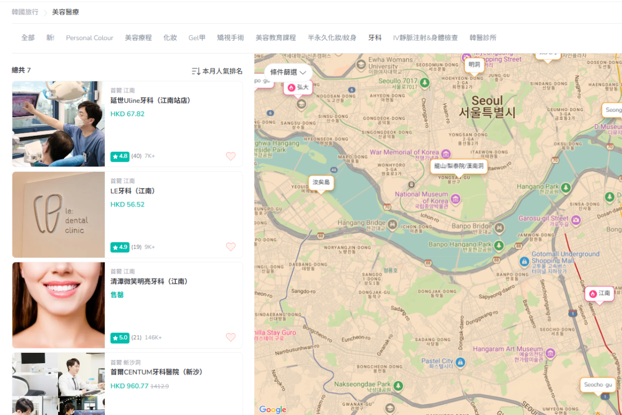The width and height of the screenshot is (622, 415).
Task: Open the 延世Uline牙科 listing photo
Action: [x=59, y=124]
